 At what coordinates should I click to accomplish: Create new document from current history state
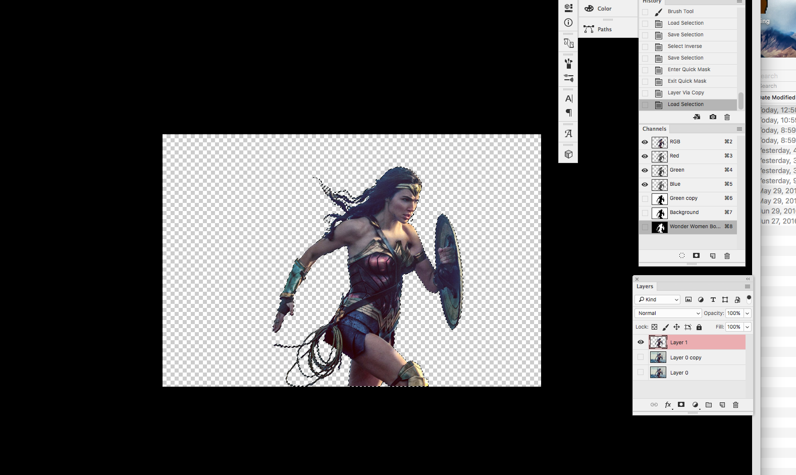click(697, 117)
